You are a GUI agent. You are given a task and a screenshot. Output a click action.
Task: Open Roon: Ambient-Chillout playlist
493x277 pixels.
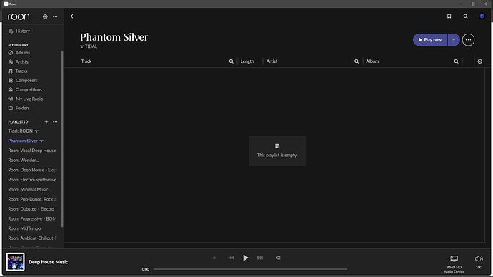(33, 238)
